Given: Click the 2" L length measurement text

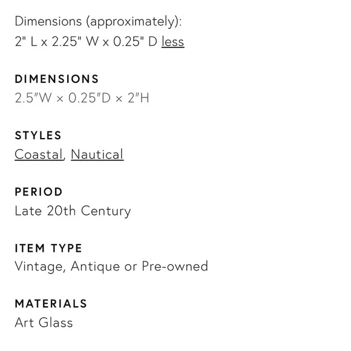Looking at the screenshot, I should coord(26,42).
